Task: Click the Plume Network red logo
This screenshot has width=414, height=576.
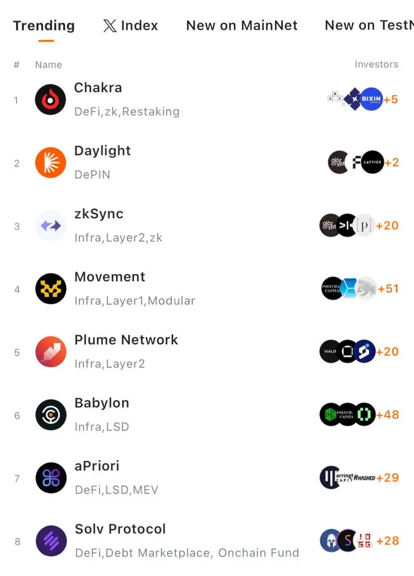Action: click(x=51, y=352)
